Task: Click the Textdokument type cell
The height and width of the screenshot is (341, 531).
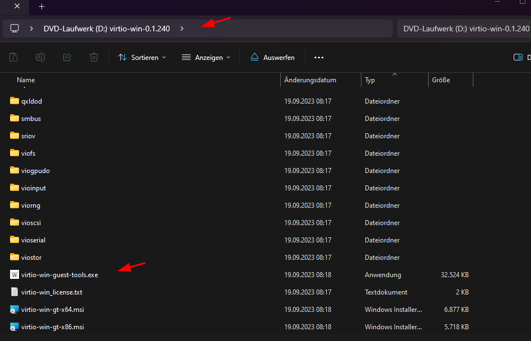Action: pos(386,292)
